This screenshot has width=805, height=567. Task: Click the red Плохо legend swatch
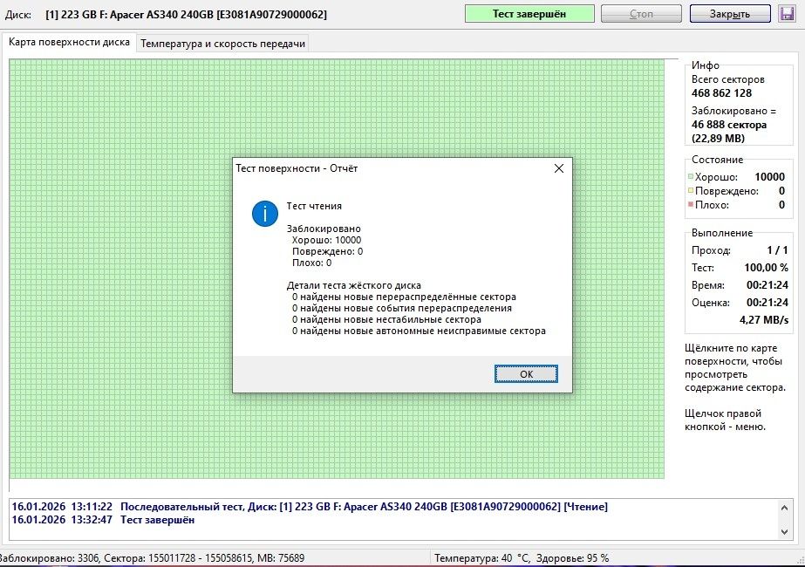click(691, 204)
